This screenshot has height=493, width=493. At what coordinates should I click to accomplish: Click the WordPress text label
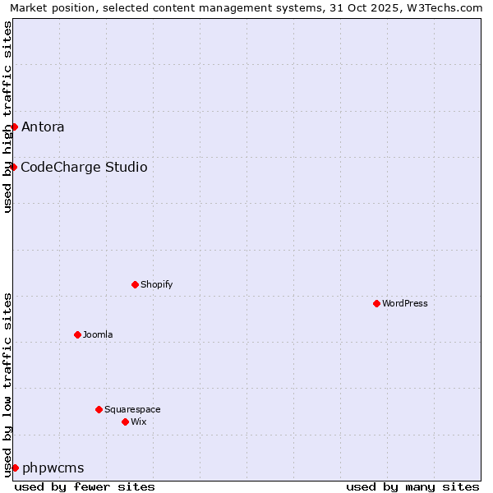[404, 303]
